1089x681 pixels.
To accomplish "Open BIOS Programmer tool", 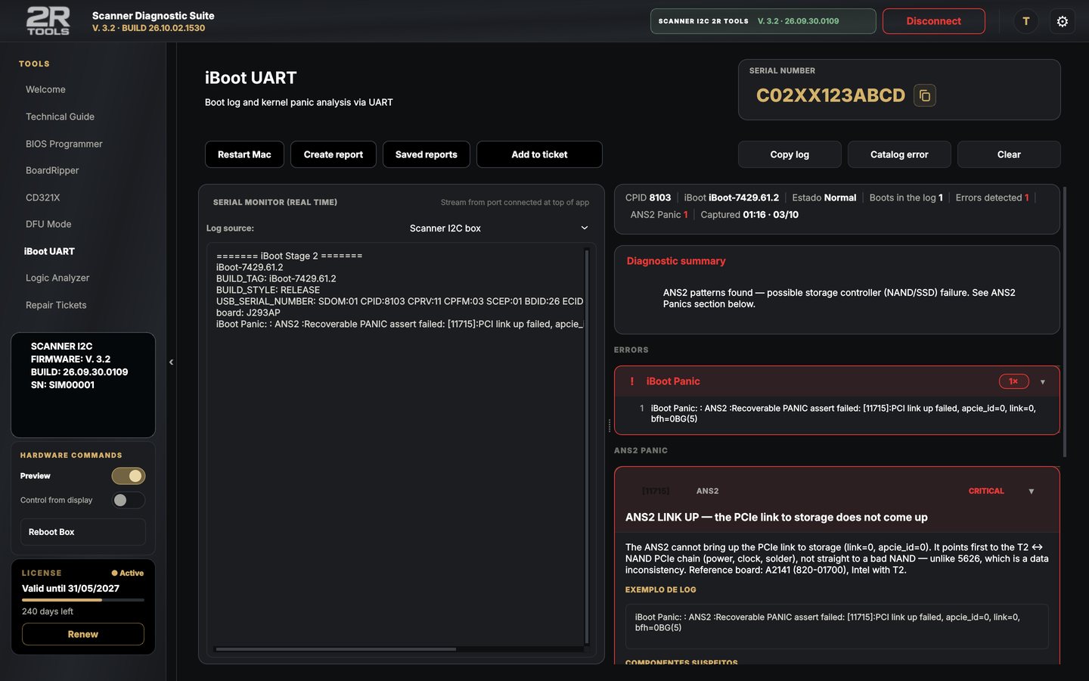I will click(64, 144).
